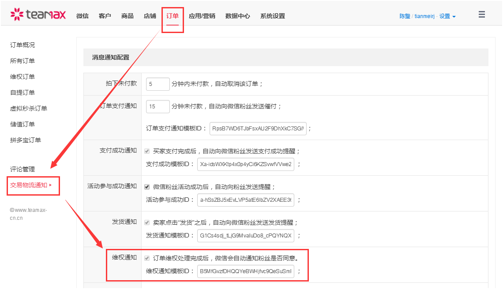Open the 订单 top menu
503x289 pixels.
coord(173,16)
